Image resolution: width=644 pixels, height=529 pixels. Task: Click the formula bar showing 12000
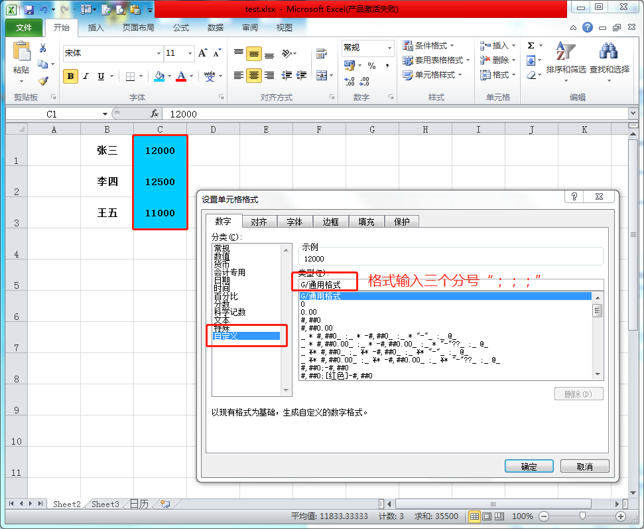tap(394, 114)
